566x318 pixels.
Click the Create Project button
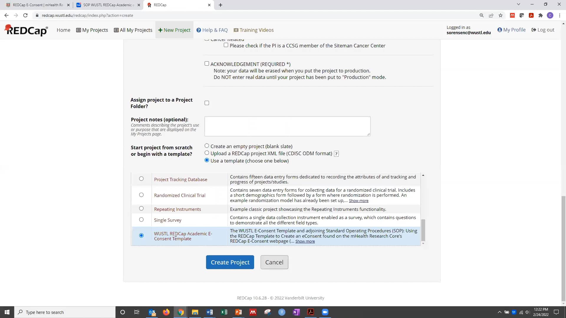click(230, 262)
